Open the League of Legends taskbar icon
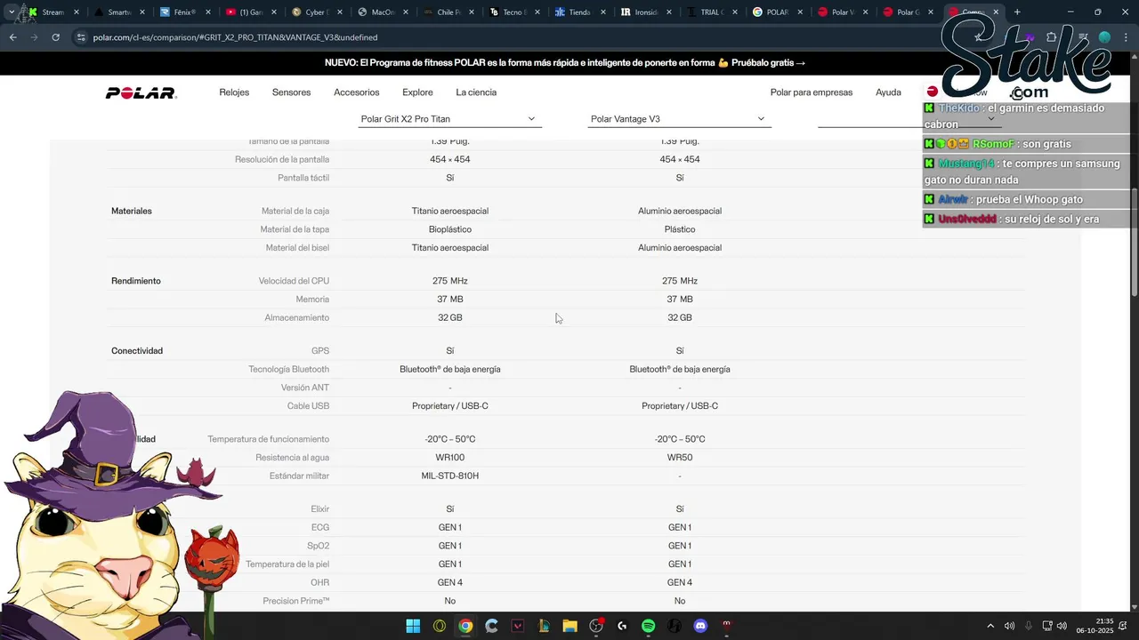This screenshot has height=640, width=1139. pos(544,626)
